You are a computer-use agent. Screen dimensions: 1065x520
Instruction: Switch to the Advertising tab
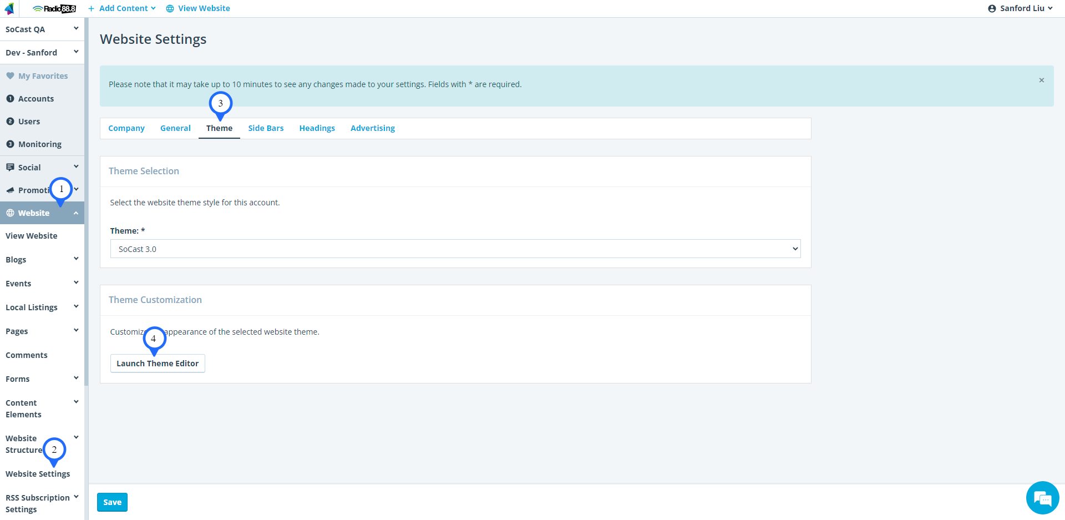(372, 128)
